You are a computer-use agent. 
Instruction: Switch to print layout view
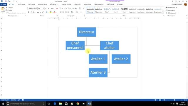[160, 100]
